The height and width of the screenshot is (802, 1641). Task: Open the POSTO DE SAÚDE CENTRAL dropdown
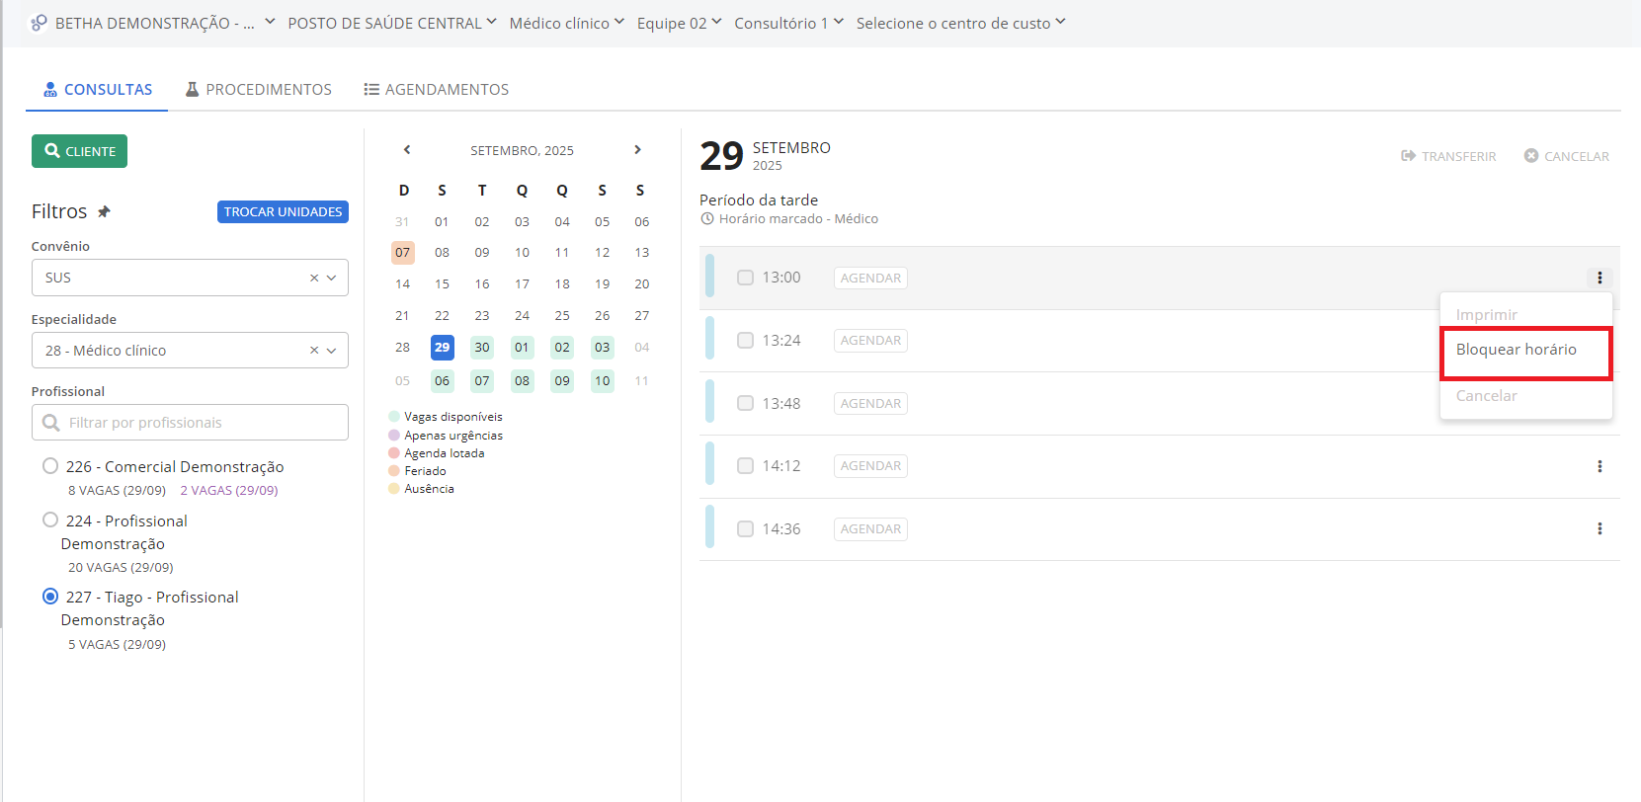coord(391,23)
